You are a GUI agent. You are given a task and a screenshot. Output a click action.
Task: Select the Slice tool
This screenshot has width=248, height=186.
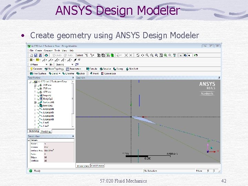(81, 74)
